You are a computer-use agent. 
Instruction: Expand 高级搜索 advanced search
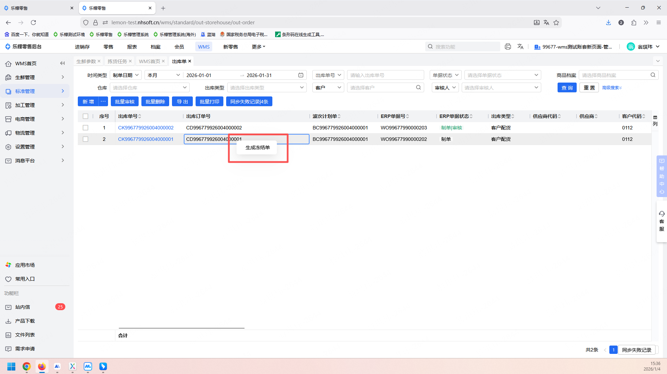click(x=612, y=88)
